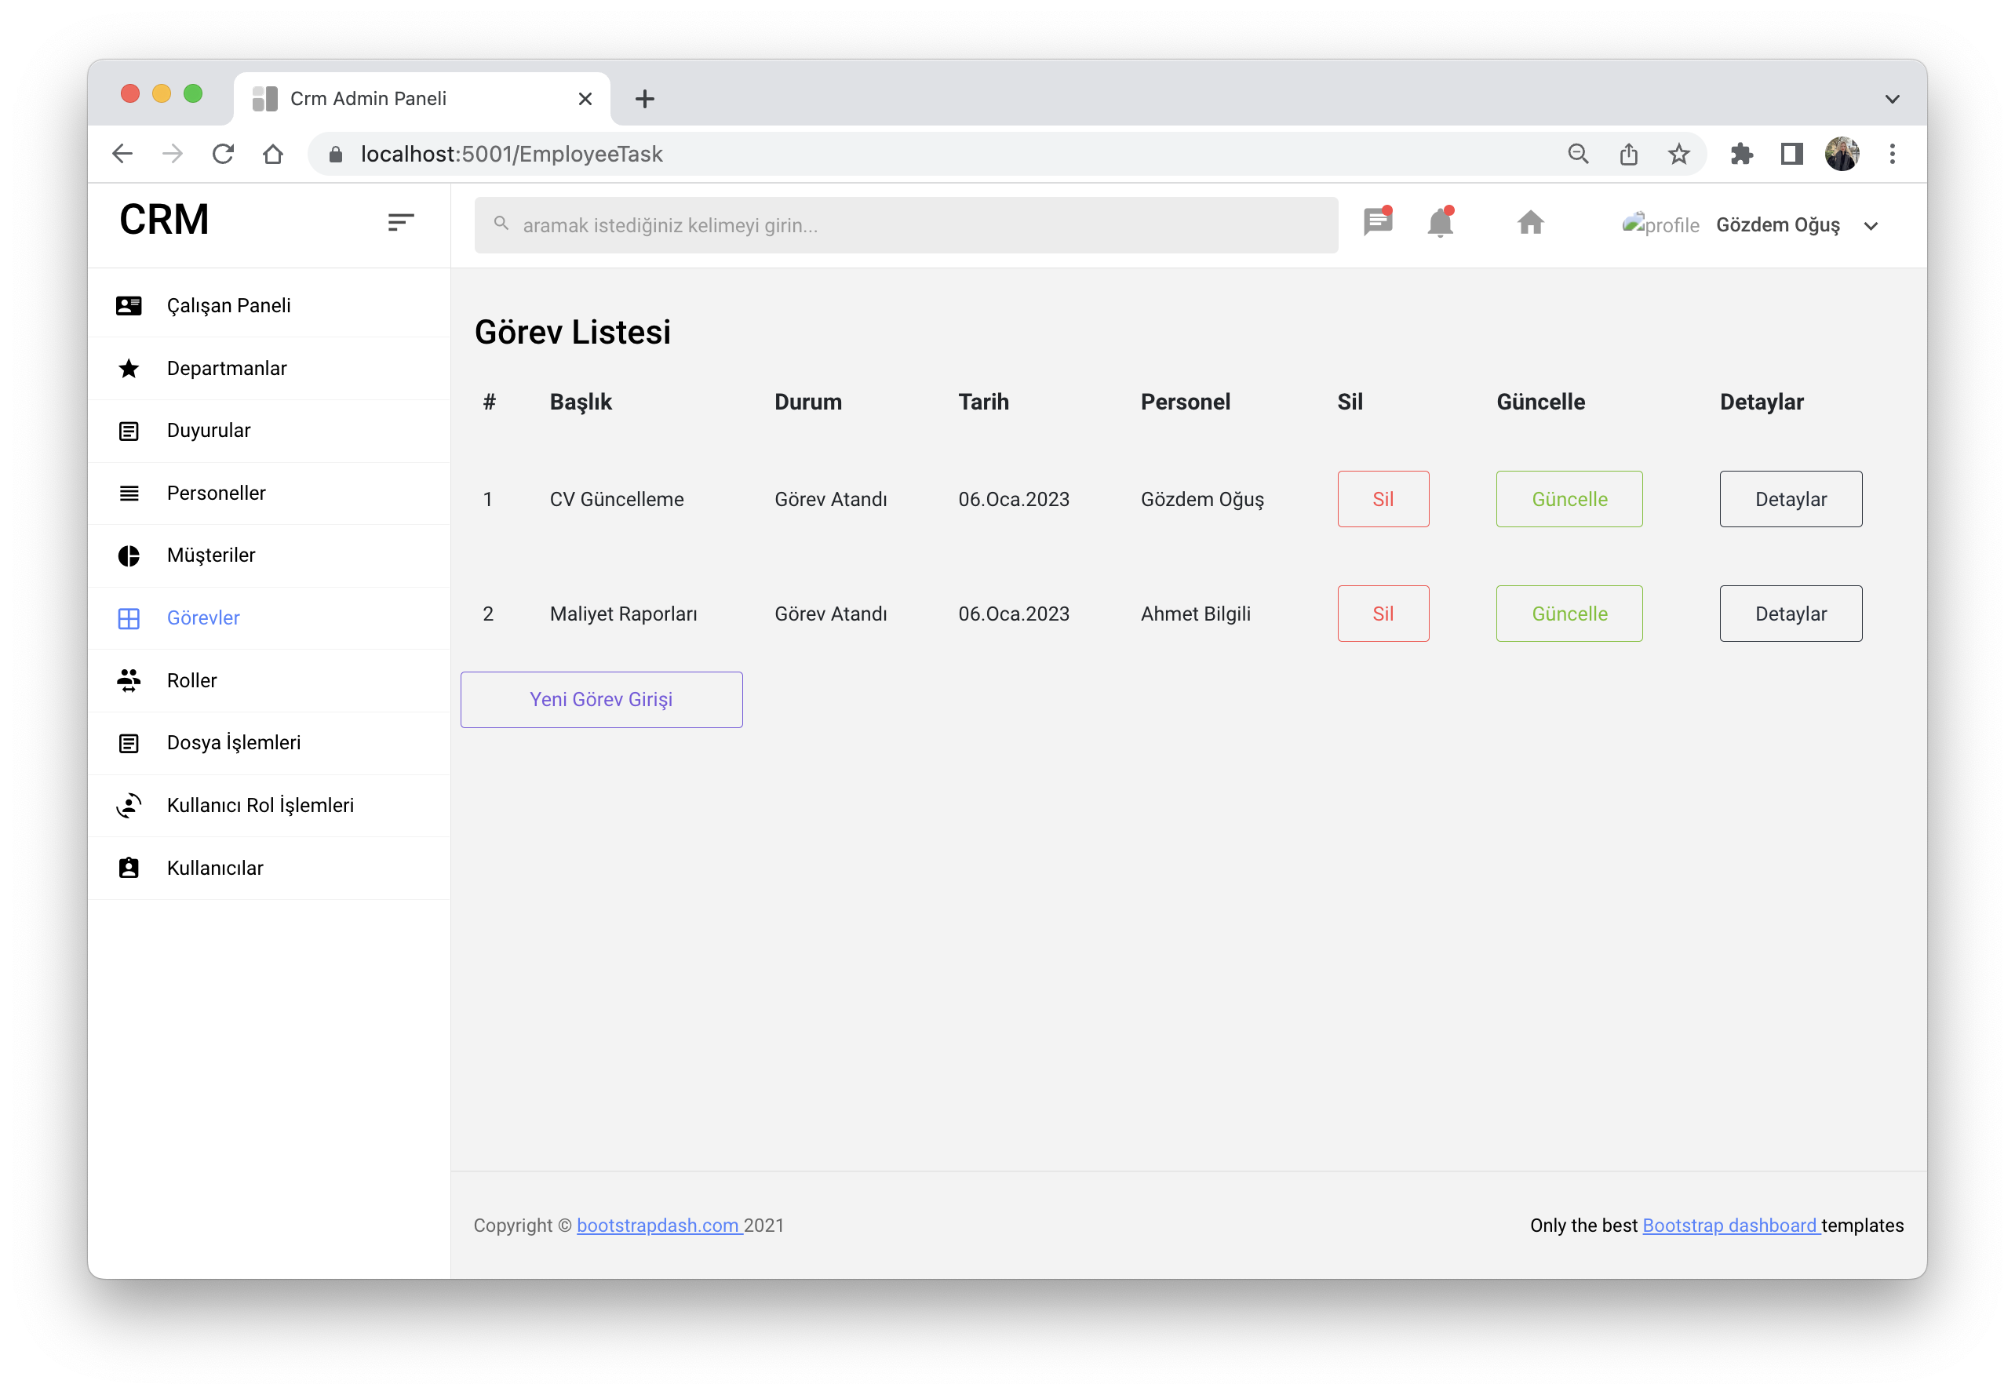The height and width of the screenshot is (1395, 2015).
Task: Open messages via the chat icon
Action: 1378,221
